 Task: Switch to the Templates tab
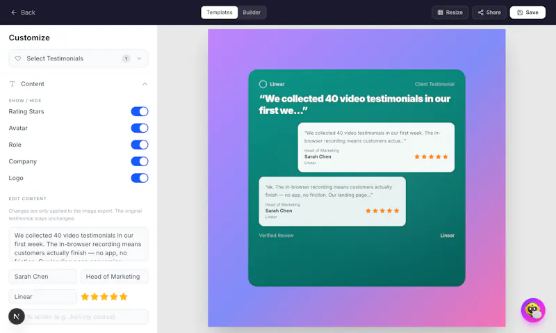(x=220, y=13)
